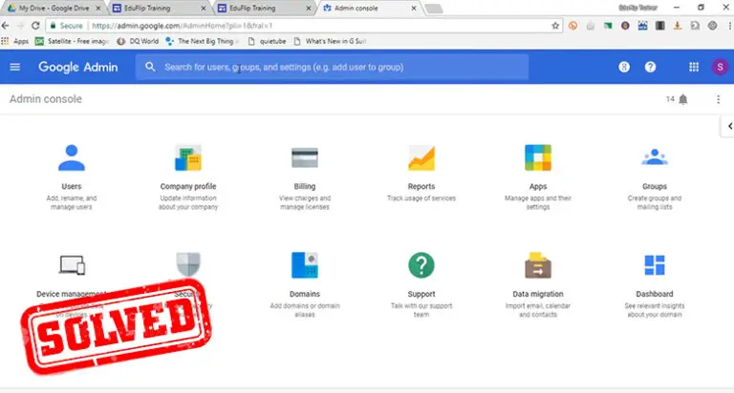The width and height of the screenshot is (734, 393).
Task: Click the Data migration label text
Action: [538, 294]
